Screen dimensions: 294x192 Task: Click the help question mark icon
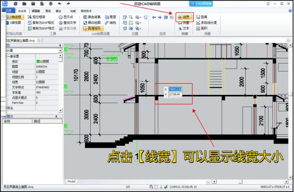pos(290,11)
